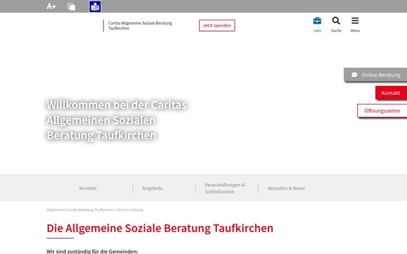The height and width of the screenshot is (254, 407).
Task: Click the speech bubble icon in Online Beratung
Action: point(354,75)
